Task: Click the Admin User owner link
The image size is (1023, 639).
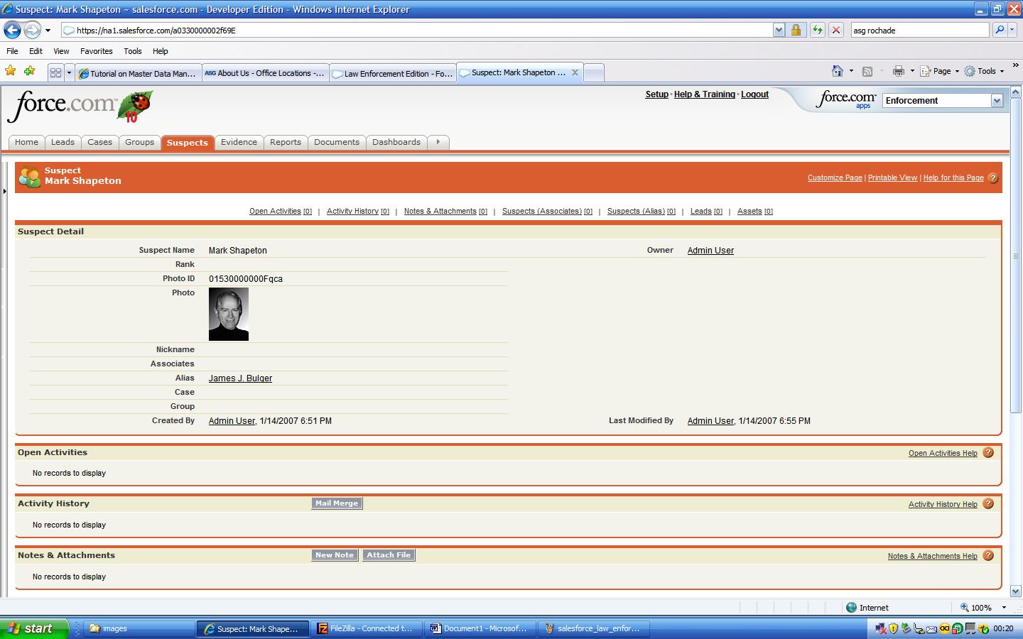Action: click(710, 251)
